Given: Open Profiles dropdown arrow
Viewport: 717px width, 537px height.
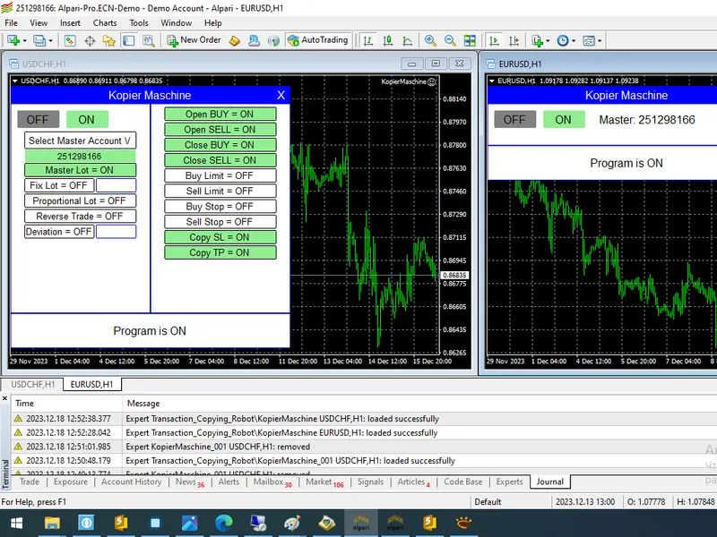Looking at the screenshot, I should (x=51, y=40).
